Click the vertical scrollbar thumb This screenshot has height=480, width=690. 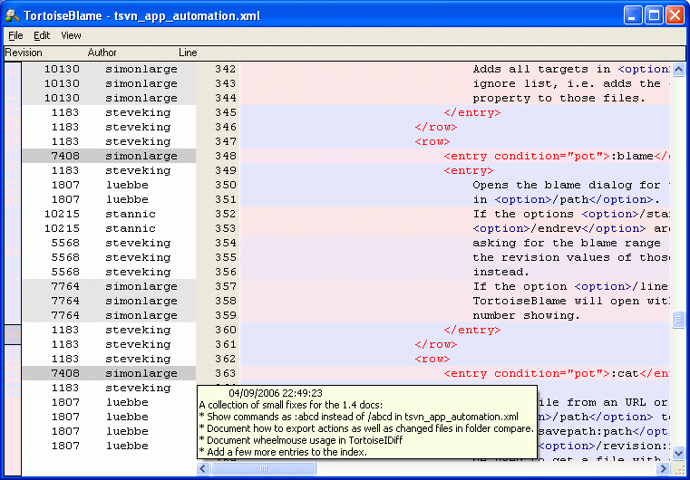click(678, 320)
